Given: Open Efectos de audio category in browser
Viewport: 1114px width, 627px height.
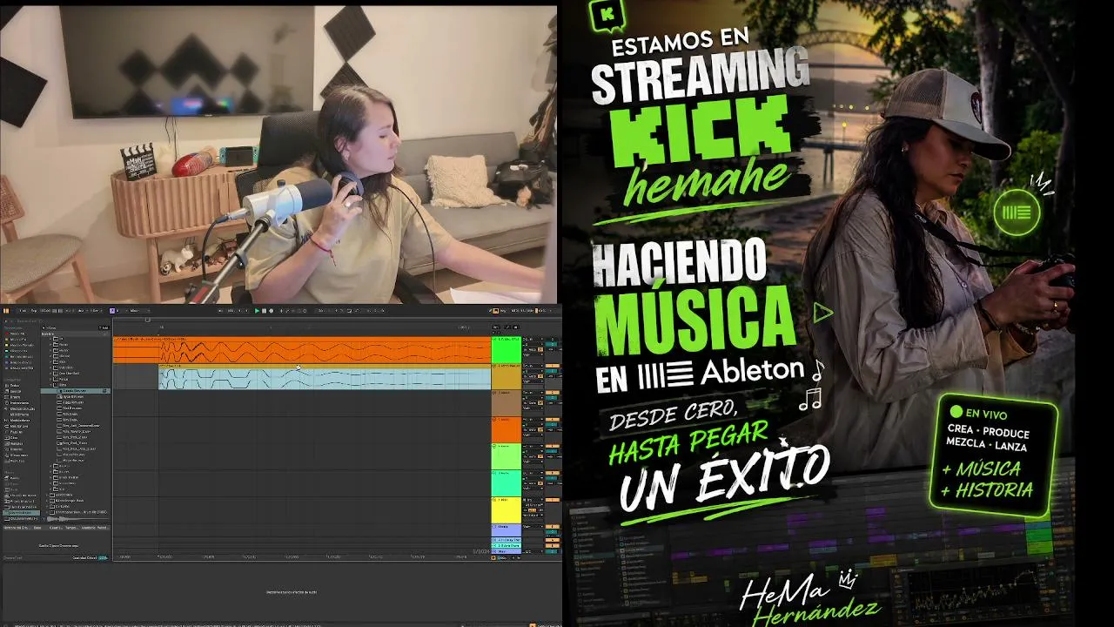Looking at the screenshot, I should tap(21, 408).
